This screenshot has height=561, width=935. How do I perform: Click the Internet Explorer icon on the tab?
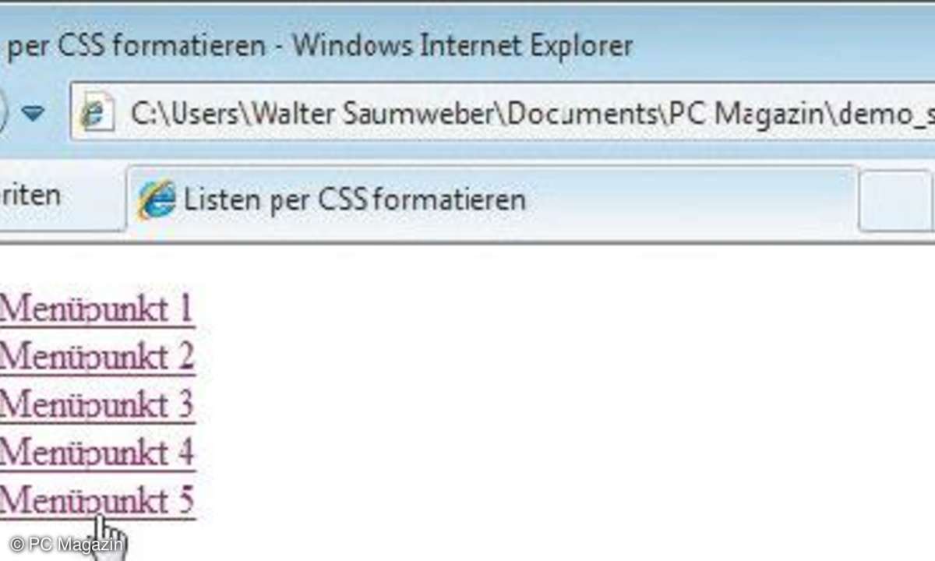click(x=156, y=199)
